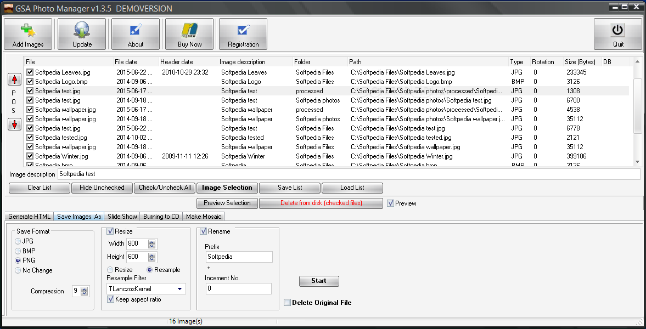
Task: Toggle Keep aspect ratio checkbox
Action: [110, 299]
